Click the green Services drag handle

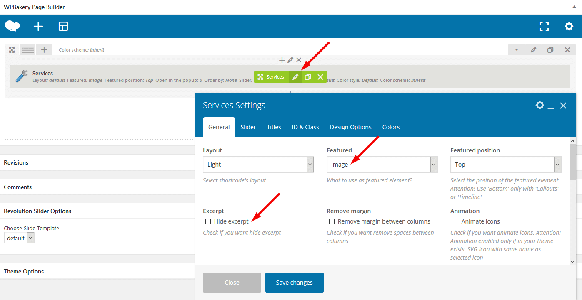click(x=271, y=77)
